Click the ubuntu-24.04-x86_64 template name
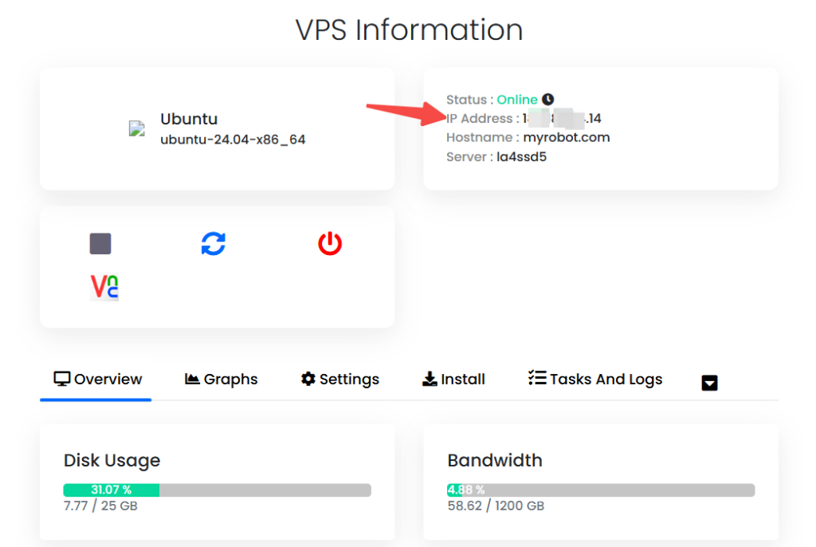The width and height of the screenshot is (816, 547). [x=233, y=140]
